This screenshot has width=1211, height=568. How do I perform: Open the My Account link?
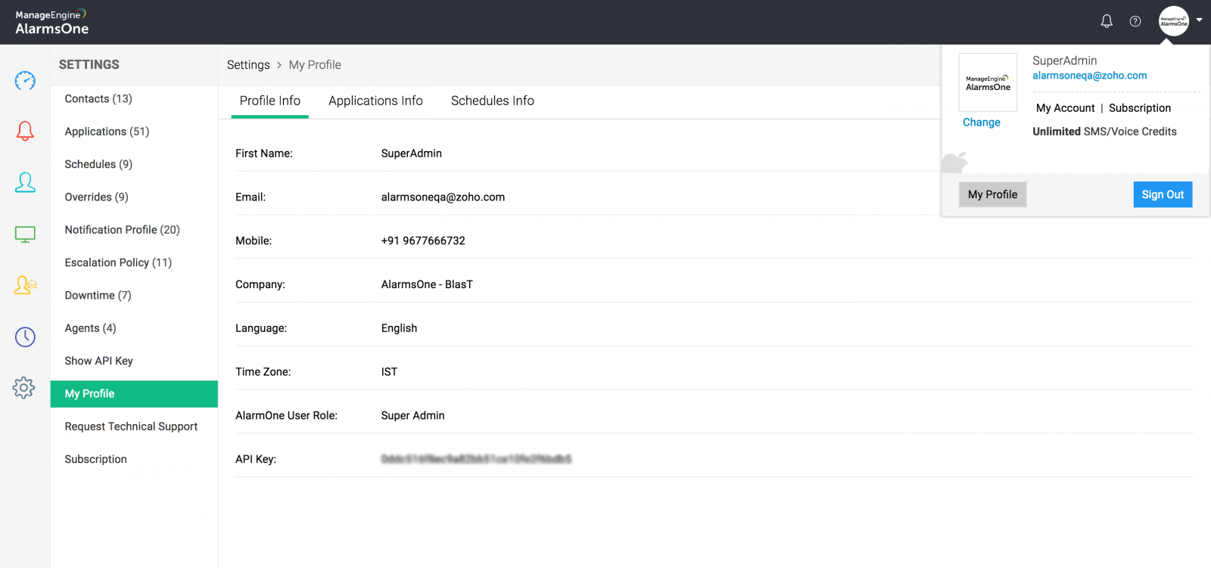coord(1065,108)
